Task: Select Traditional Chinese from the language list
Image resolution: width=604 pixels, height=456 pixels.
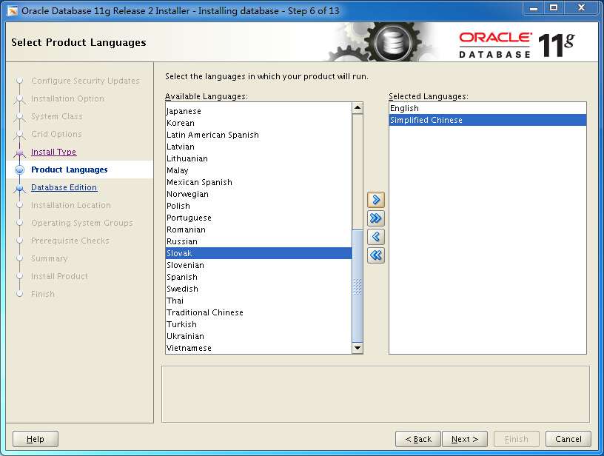Action: click(x=205, y=312)
